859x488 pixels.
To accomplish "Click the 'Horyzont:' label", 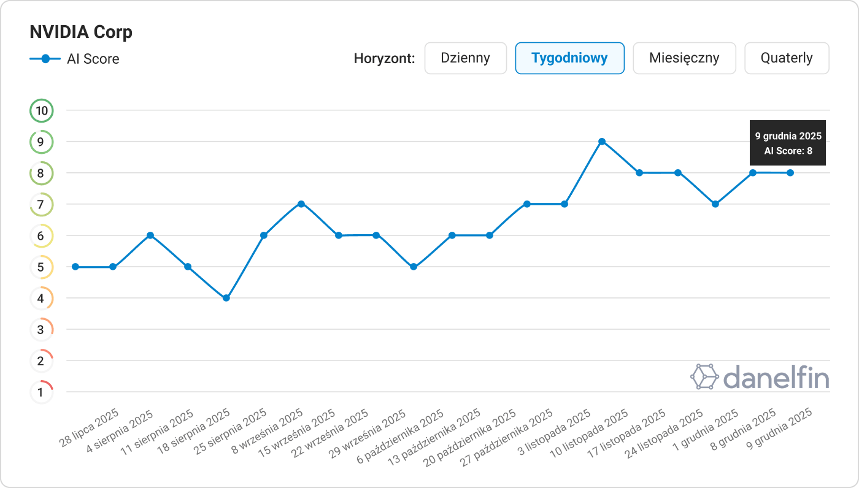I will 385,58.
